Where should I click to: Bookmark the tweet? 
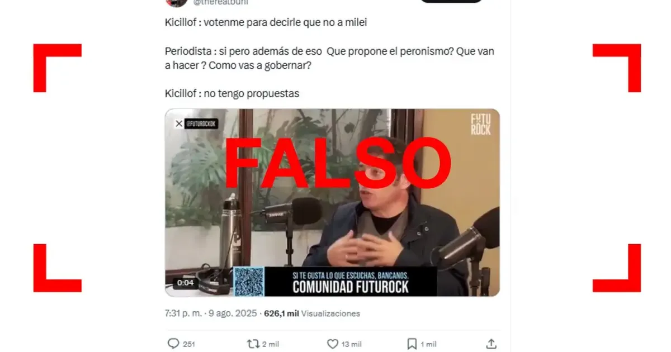pyautogui.click(x=412, y=344)
